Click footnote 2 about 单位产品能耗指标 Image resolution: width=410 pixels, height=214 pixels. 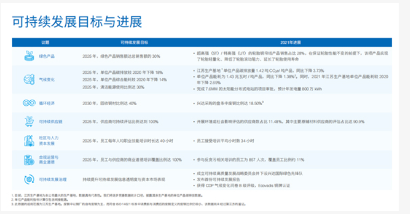coord(40,199)
